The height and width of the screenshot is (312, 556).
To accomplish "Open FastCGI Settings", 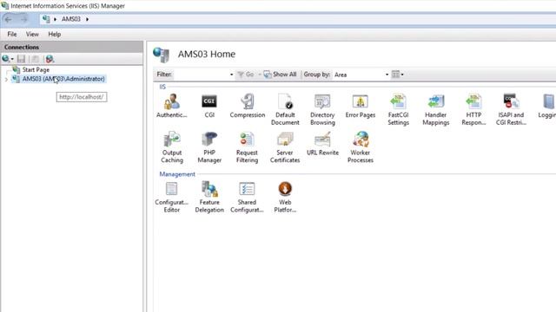I will click(398, 109).
